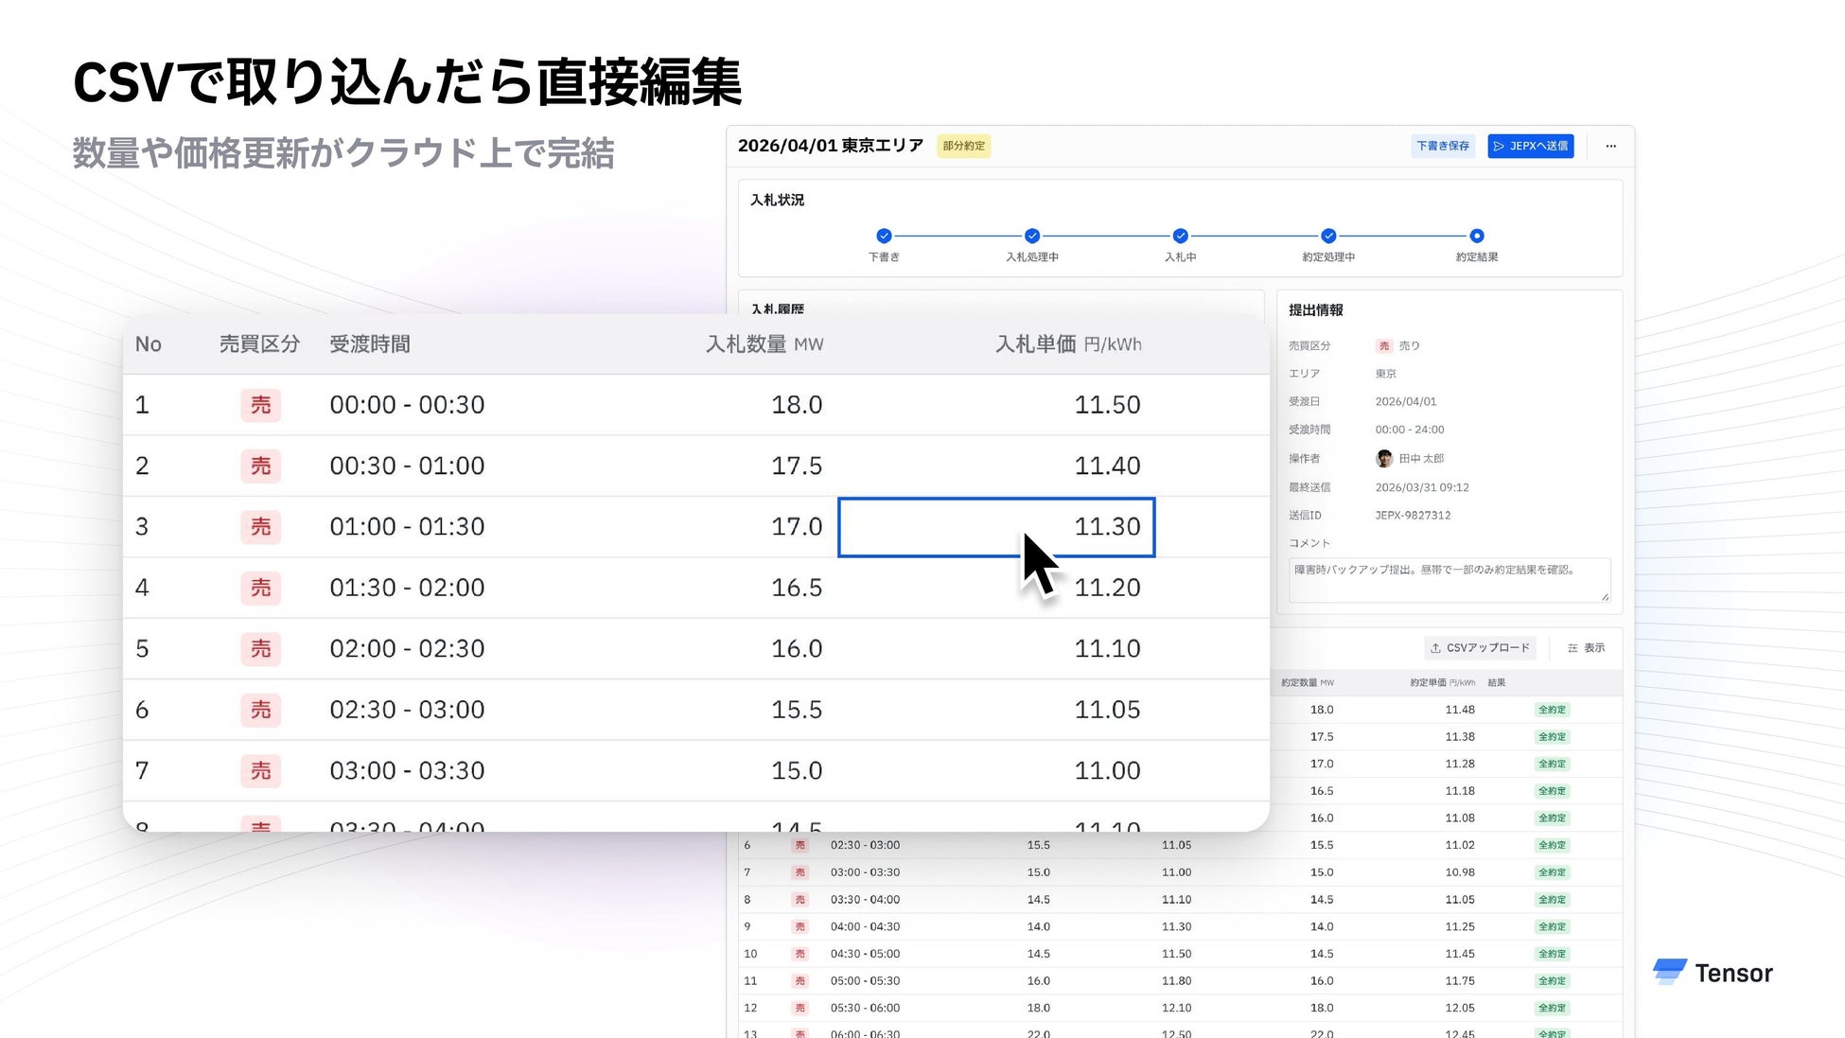Click the operator avatar of 田中 太郎
Image resolution: width=1845 pixels, height=1038 pixels.
(x=1384, y=458)
